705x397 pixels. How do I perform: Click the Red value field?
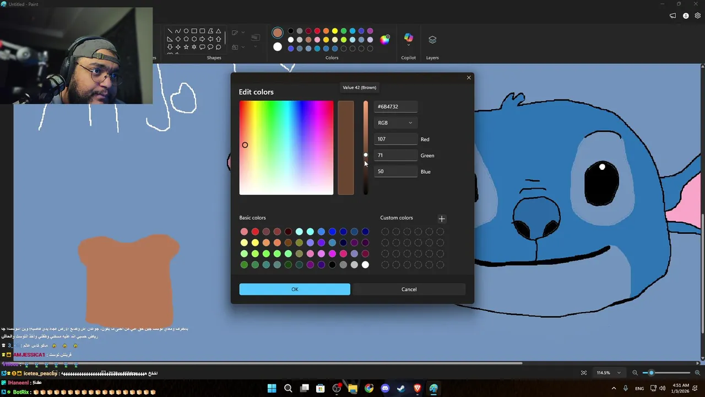click(x=395, y=140)
